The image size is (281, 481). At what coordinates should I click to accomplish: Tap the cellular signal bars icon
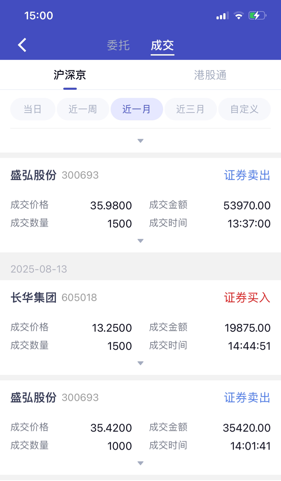pos(222,15)
